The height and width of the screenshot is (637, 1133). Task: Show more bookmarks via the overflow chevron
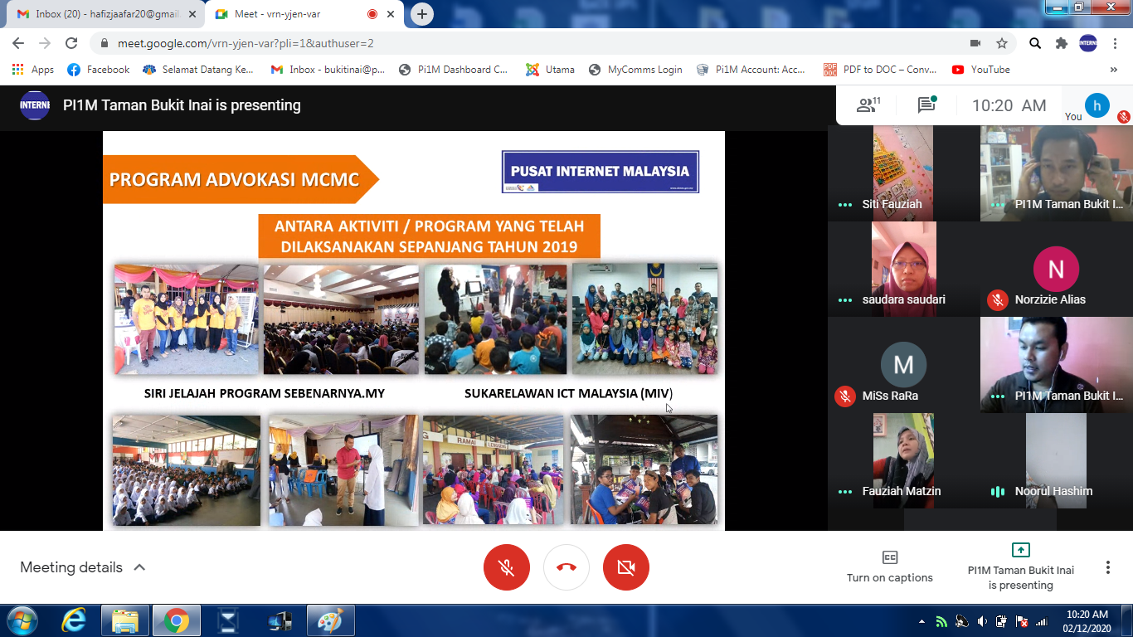[1113, 71]
